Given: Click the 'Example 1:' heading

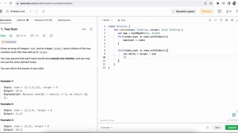Looking at the screenshot, I should tap(7, 81).
